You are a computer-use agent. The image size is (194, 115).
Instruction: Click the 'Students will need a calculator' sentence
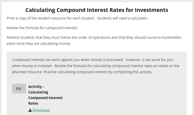pos(122,18)
